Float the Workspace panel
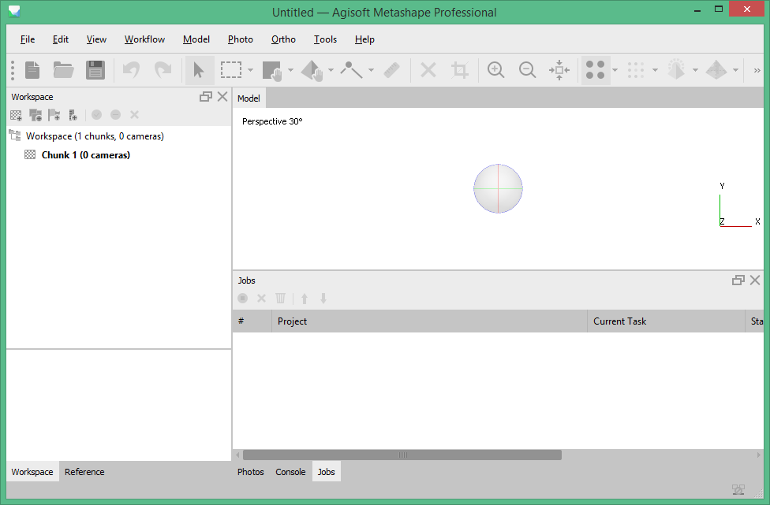 point(207,96)
